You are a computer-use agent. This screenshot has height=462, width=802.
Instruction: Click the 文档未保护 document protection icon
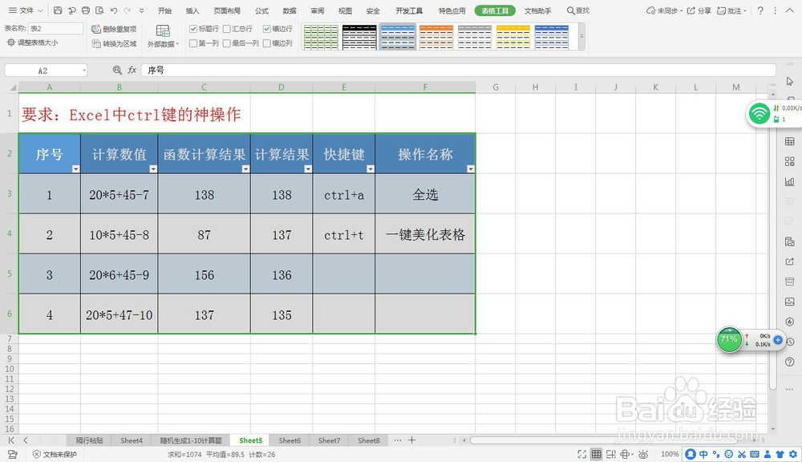point(55,454)
